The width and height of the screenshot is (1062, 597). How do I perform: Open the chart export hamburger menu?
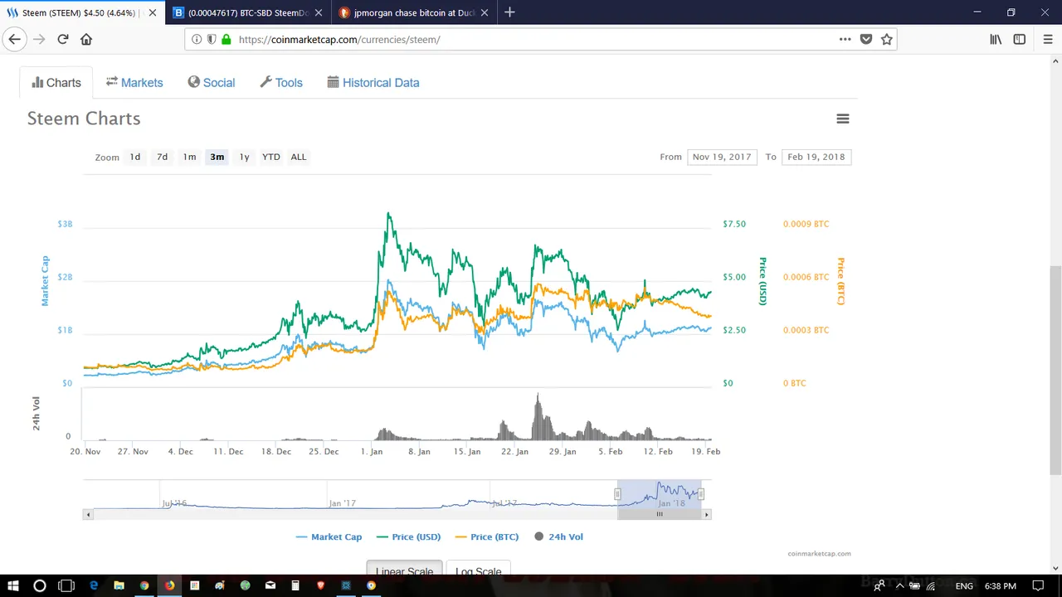pyautogui.click(x=843, y=119)
